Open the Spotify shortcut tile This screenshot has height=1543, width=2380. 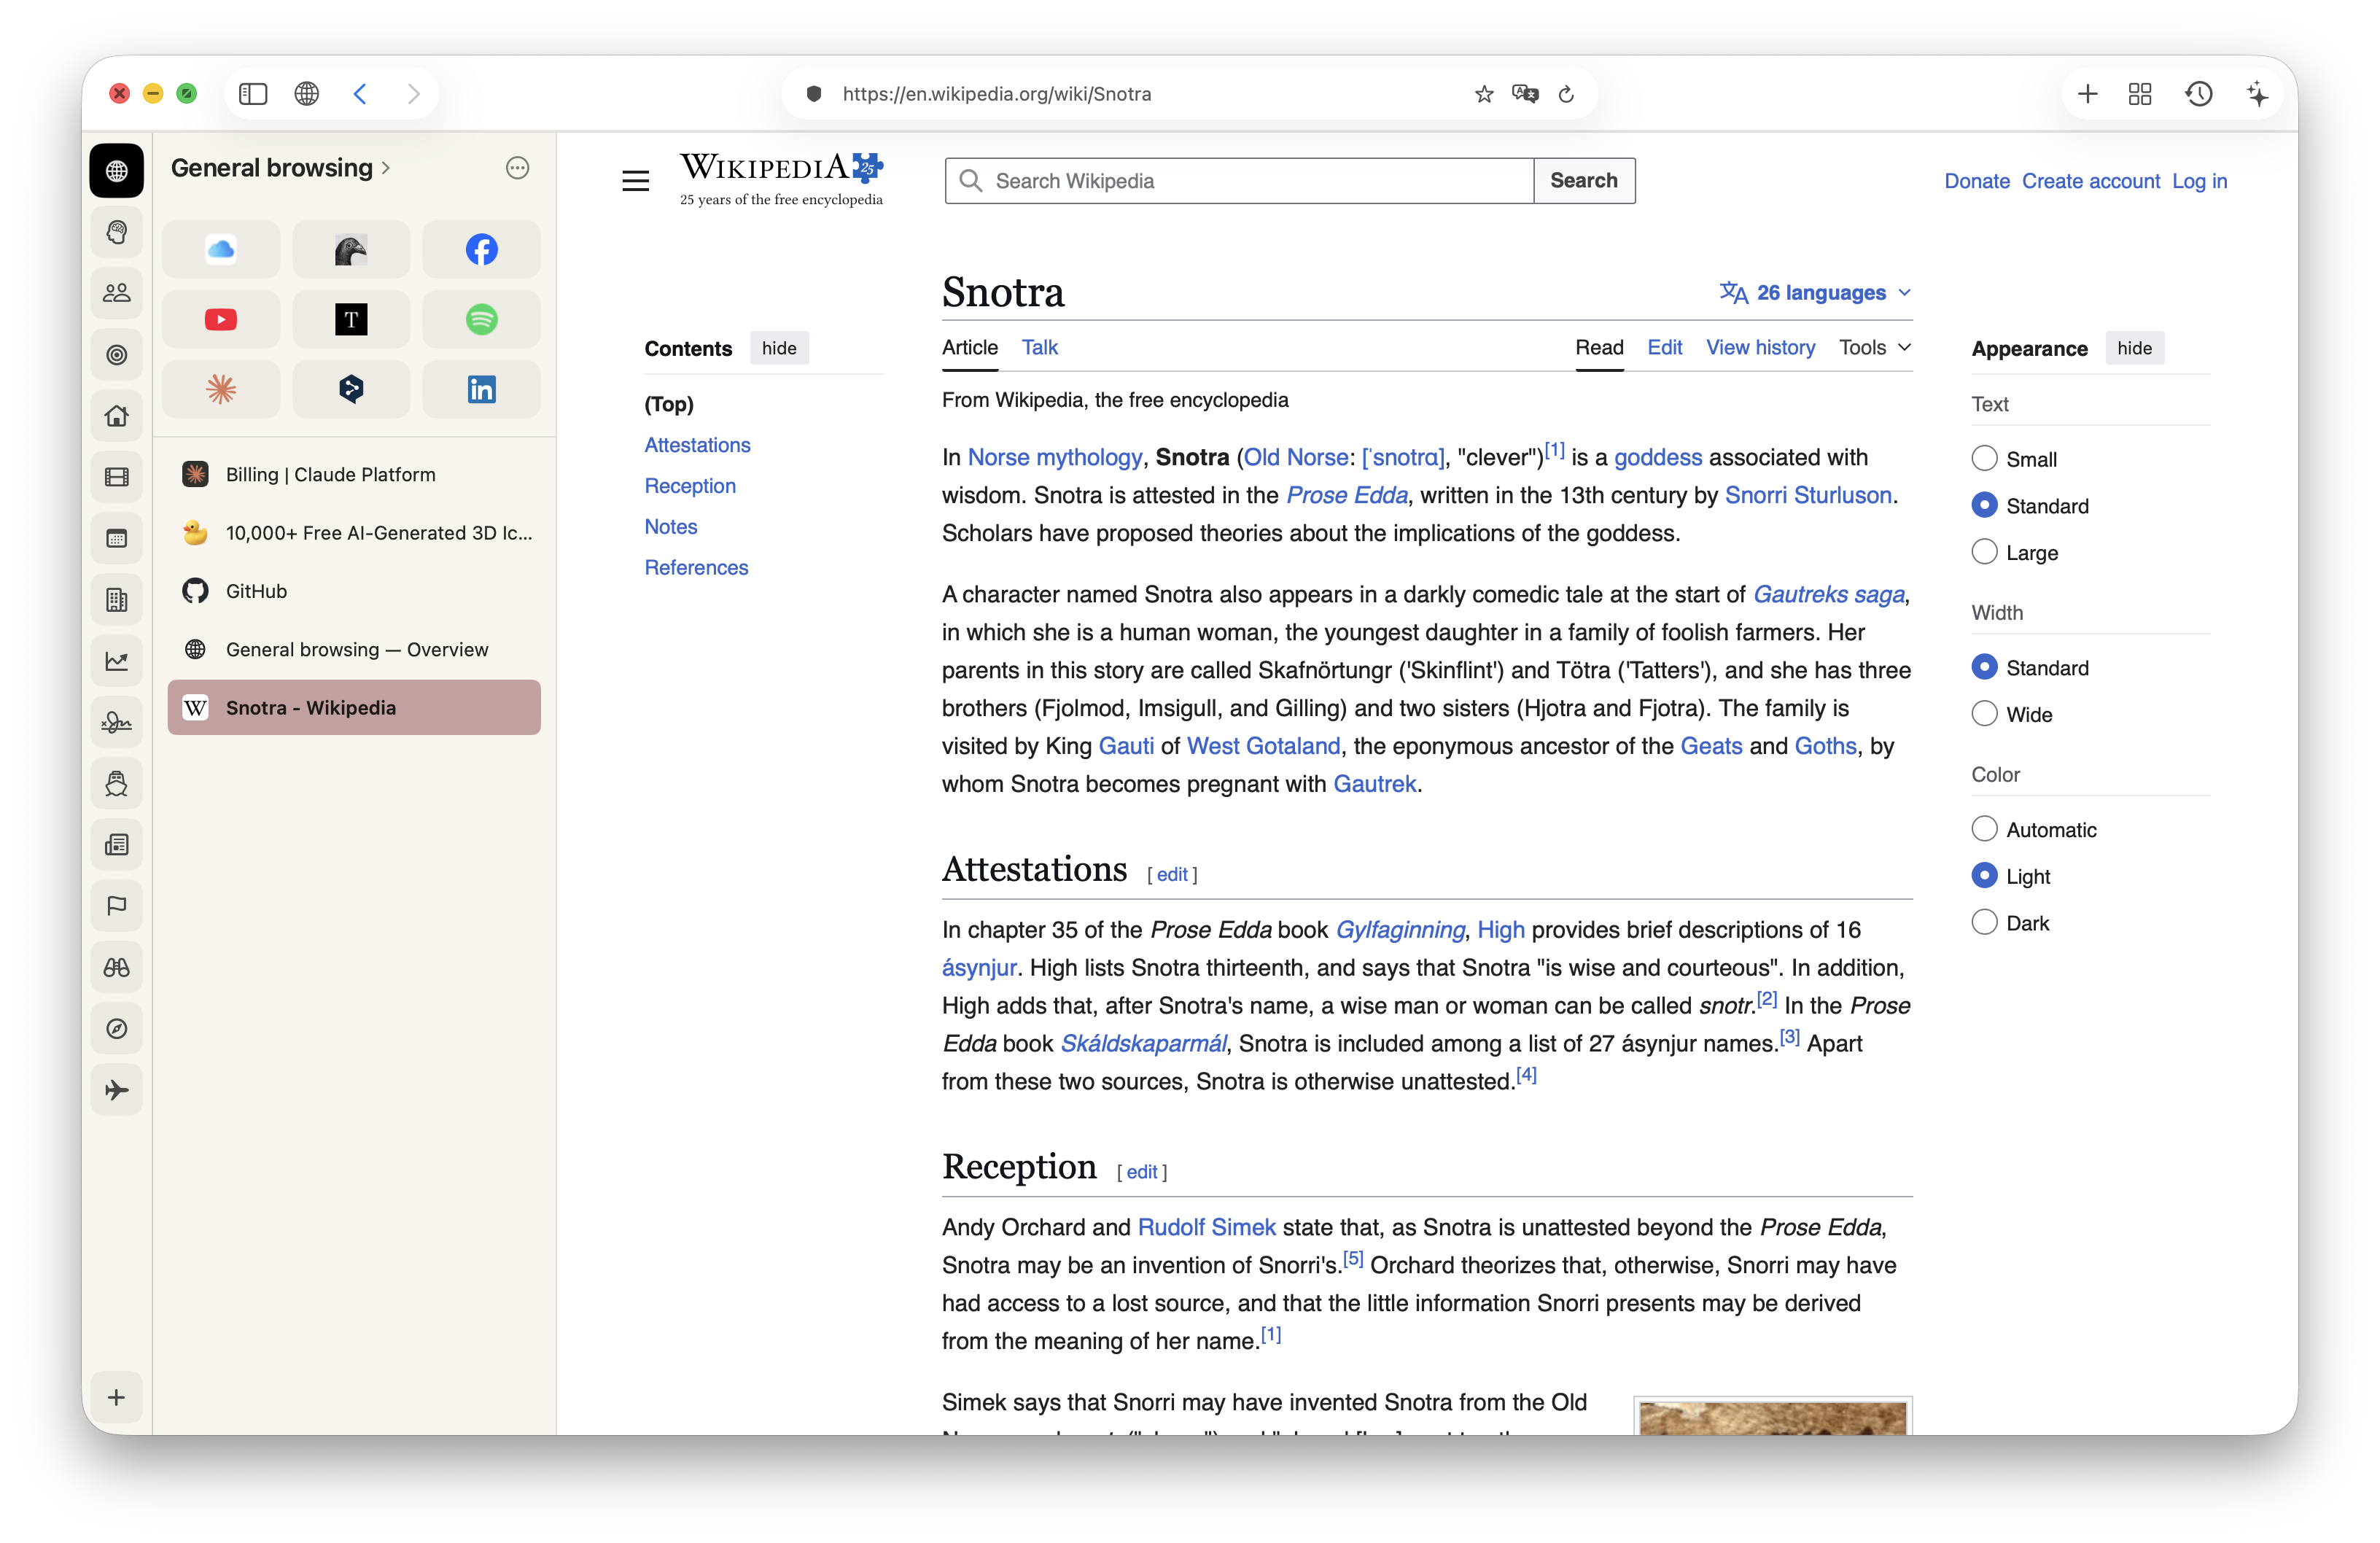click(481, 319)
